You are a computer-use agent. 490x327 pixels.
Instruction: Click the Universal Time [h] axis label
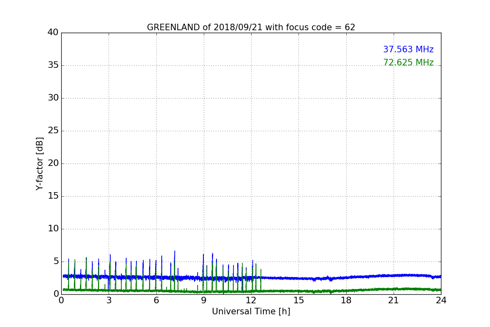pyautogui.click(x=251, y=311)
